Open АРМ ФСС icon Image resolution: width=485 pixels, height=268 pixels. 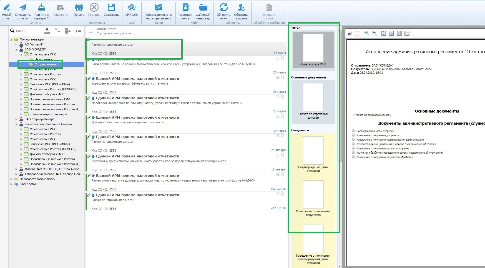point(132,7)
